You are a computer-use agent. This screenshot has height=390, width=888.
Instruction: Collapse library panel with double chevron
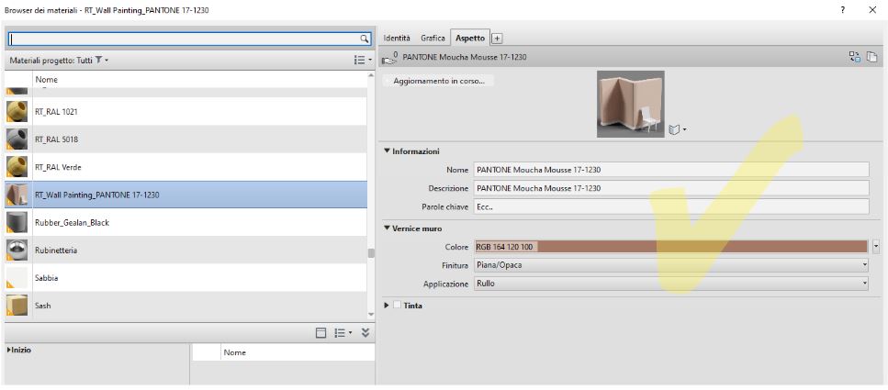[x=365, y=333]
